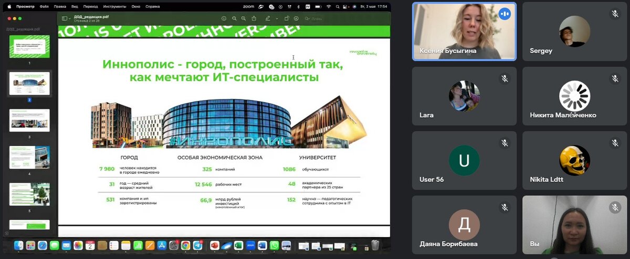This screenshot has width=630, height=259.
Task: Open the sidebar view options chevron
Action: pyautogui.click(x=70, y=18)
